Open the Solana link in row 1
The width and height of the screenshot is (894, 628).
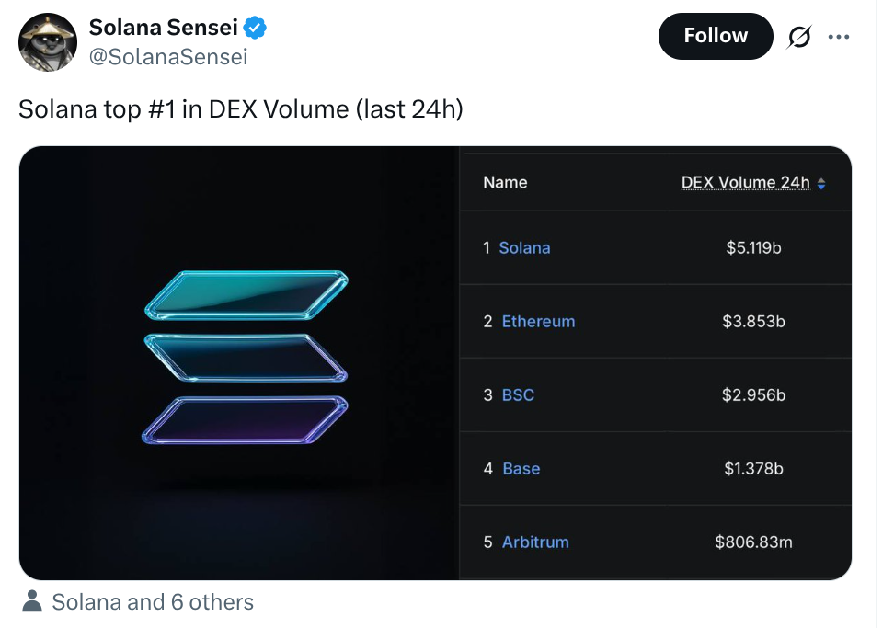click(525, 248)
